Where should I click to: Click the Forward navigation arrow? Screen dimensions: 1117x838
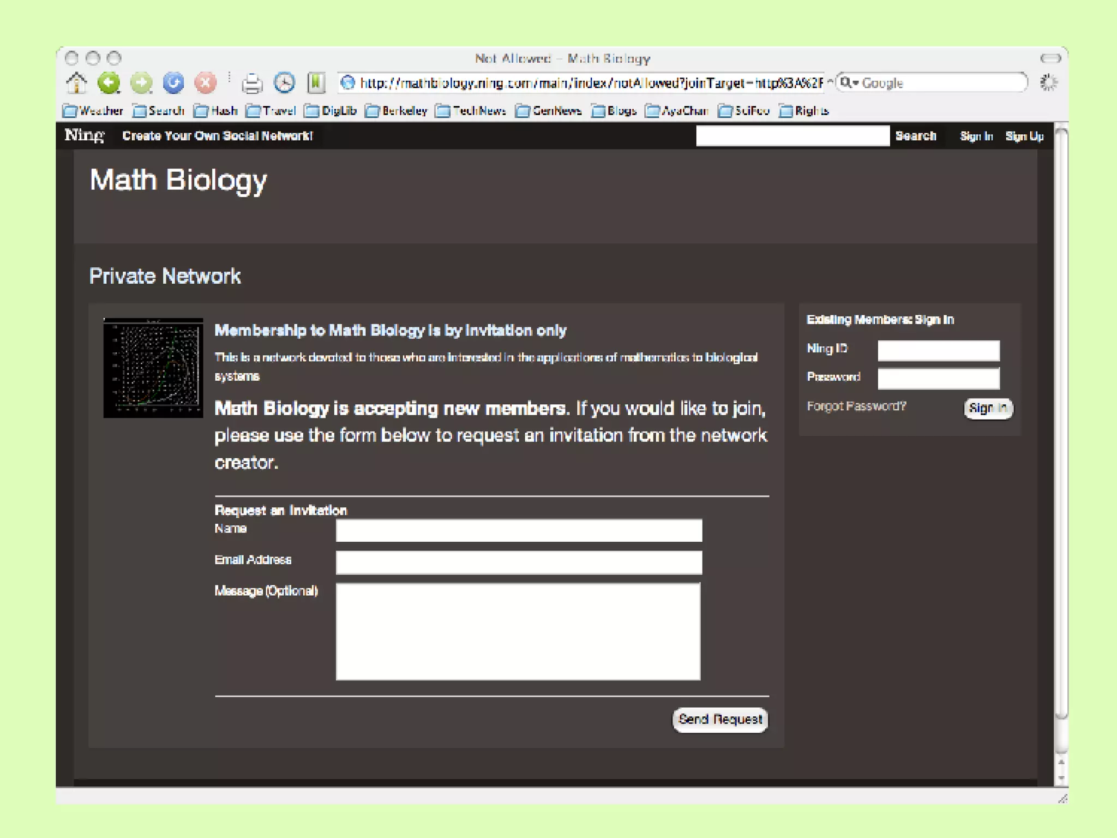(x=141, y=83)
